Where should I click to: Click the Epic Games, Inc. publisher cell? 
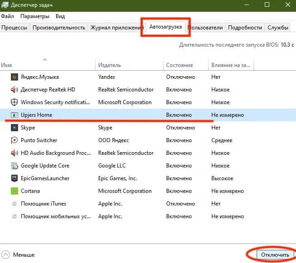point(118,178)
